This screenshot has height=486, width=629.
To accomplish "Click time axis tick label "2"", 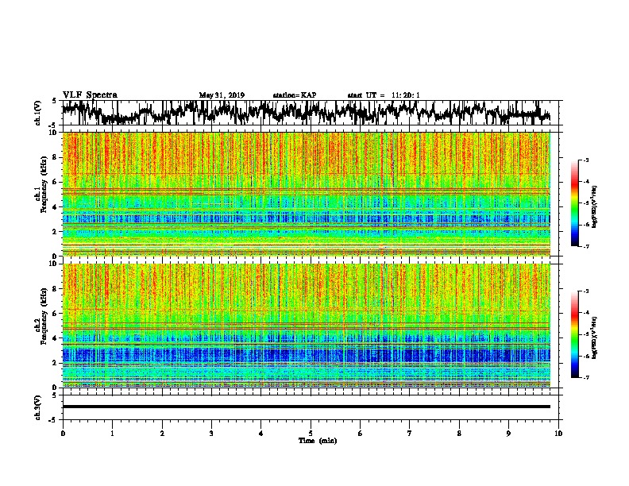I will coord(162,434).
